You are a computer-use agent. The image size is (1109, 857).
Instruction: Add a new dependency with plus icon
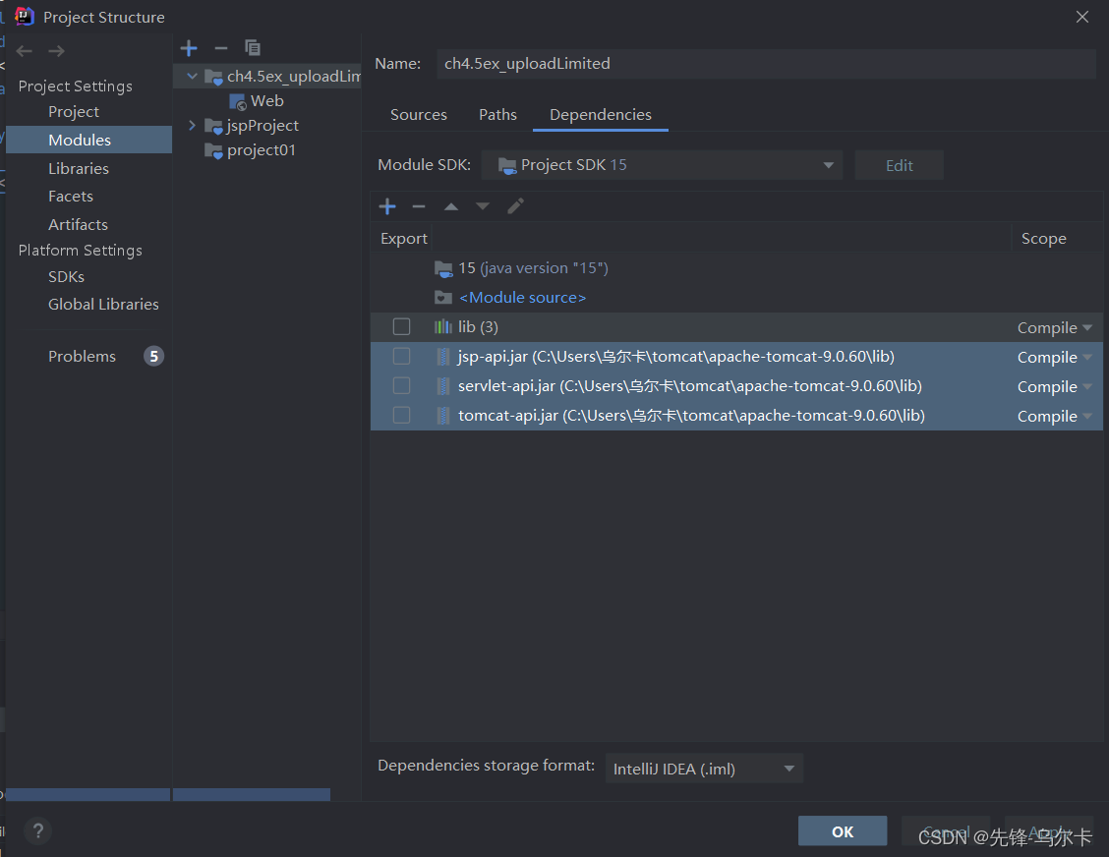(387, 206)
